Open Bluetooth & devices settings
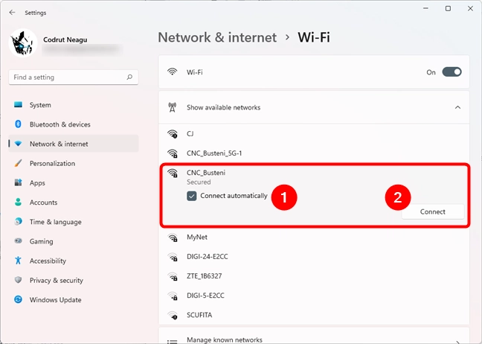Viewport: 482px width, 344px height. point(74,124)
